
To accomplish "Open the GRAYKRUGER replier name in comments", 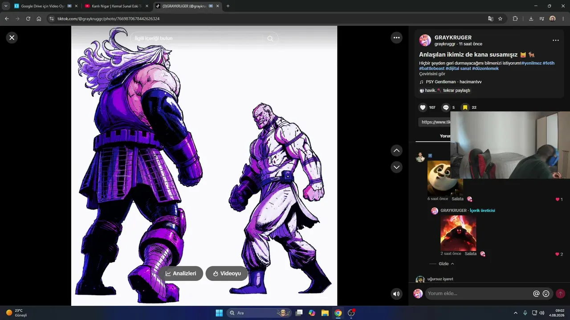I will pos(453,211).
